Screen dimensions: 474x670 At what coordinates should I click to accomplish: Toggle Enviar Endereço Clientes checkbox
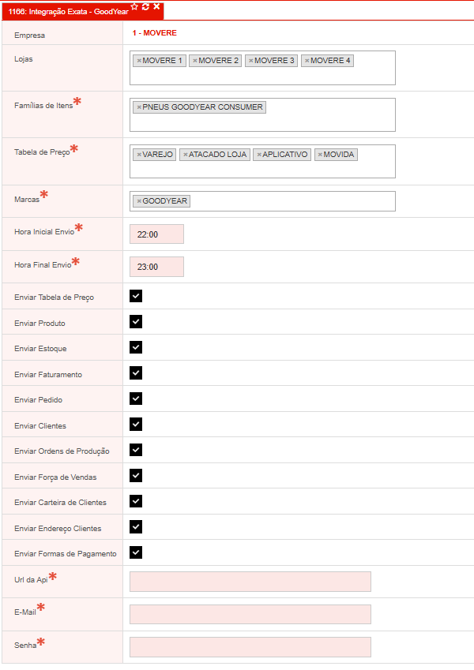tap(136, 527)
